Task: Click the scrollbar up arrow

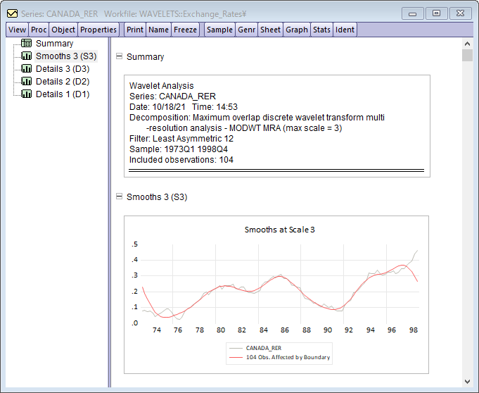Action: pyautogui.click(x=467, y=44)
